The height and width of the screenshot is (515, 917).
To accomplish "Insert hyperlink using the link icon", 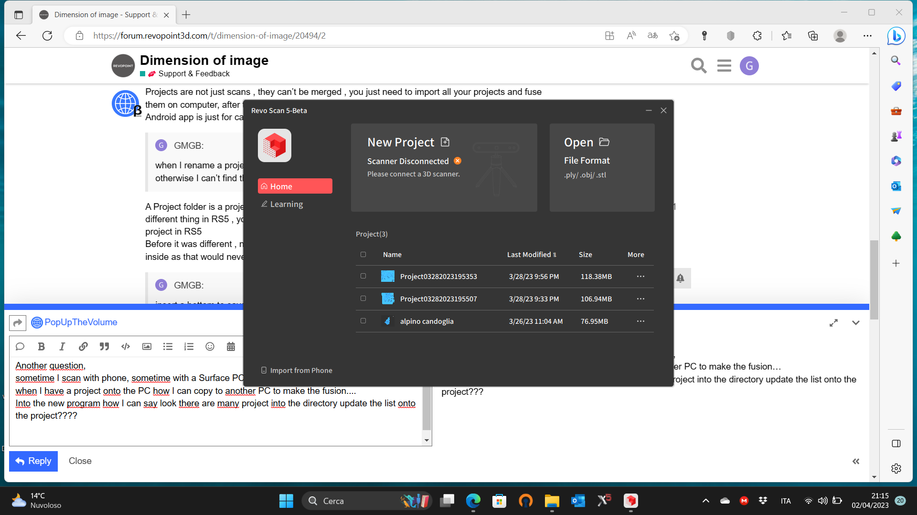I will tap(83, 347).
